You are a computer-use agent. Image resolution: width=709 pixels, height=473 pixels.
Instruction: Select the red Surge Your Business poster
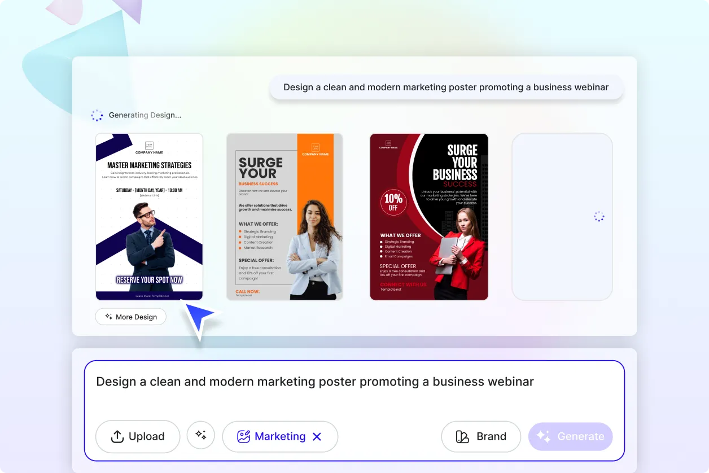(429, 216)
